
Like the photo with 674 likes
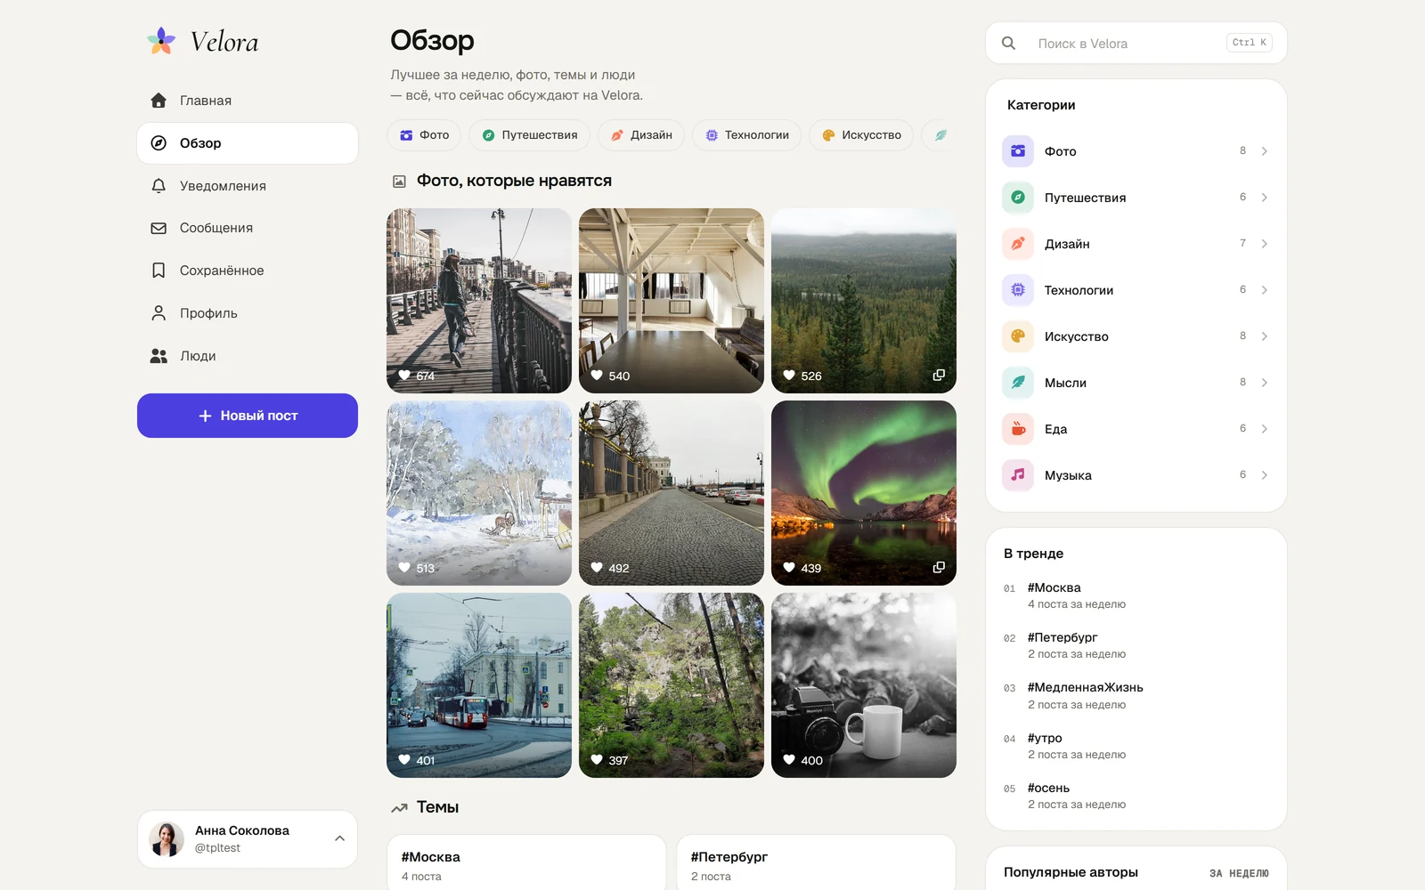(x=404, y=376)
